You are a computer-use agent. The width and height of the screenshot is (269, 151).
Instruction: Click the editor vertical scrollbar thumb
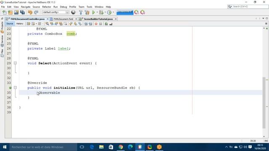(x=264, y=103)
